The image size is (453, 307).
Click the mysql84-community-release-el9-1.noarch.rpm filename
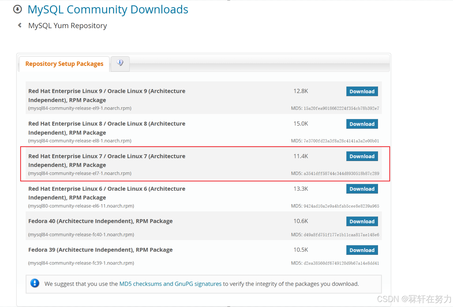80,108
